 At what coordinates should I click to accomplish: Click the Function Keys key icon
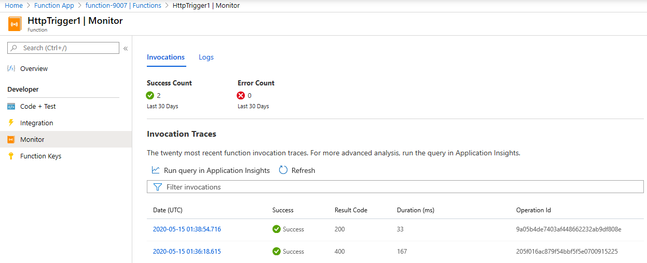[11, 156]
